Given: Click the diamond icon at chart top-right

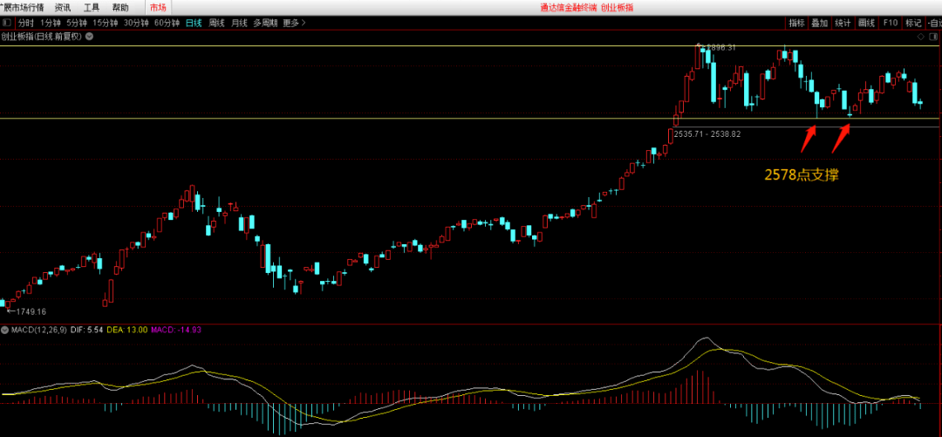Looking at the screenshot, I should point(921,37).
